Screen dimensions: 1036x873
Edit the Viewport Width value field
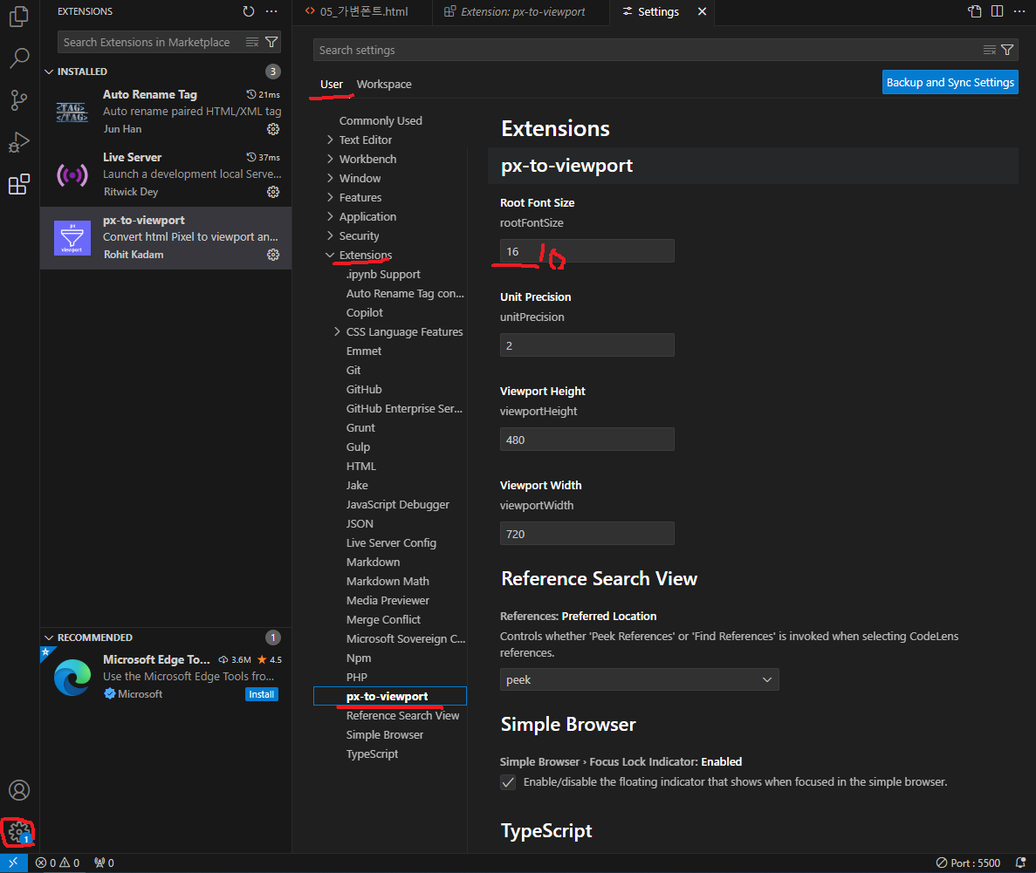587,534
